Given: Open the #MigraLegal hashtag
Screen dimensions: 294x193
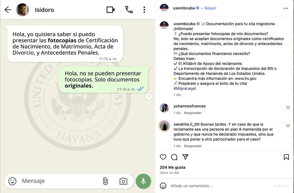Looking at the screenshot, I should click(x=185, y=88).
